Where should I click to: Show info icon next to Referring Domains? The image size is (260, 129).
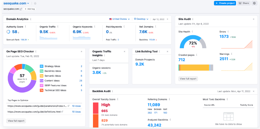click(x=169, y=99)
